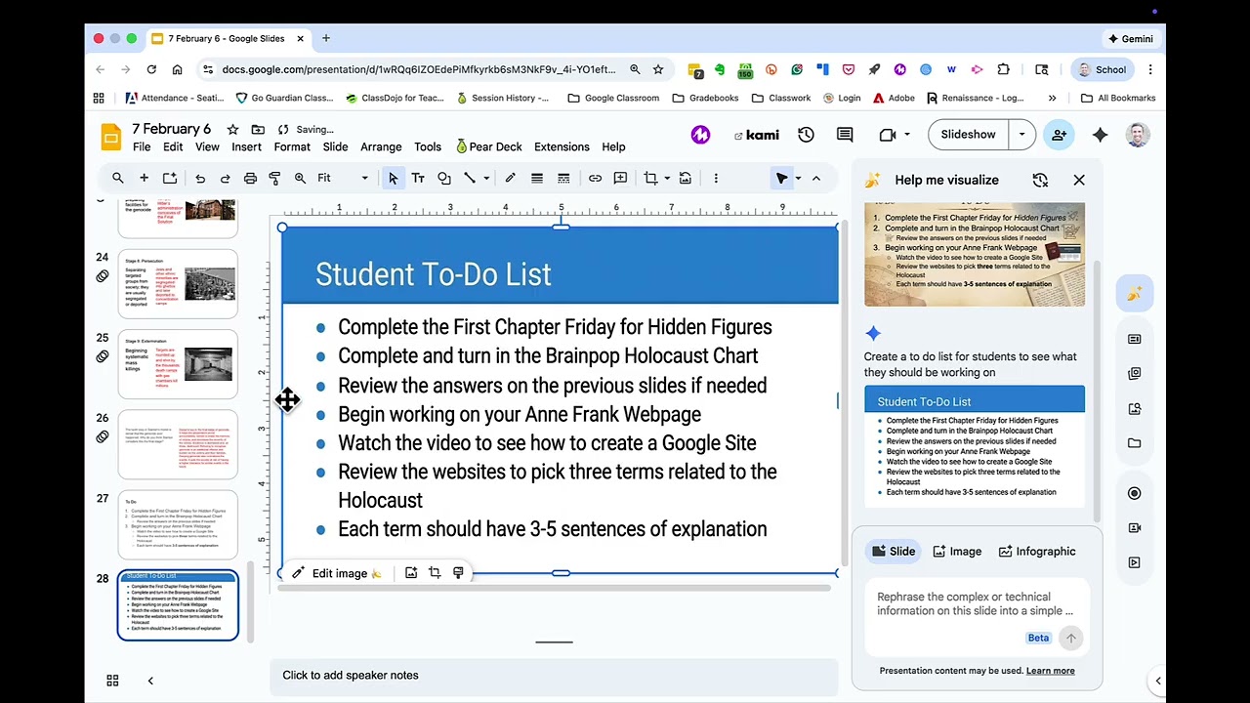Select the Image tab in Gemini panel

point(957,552)
